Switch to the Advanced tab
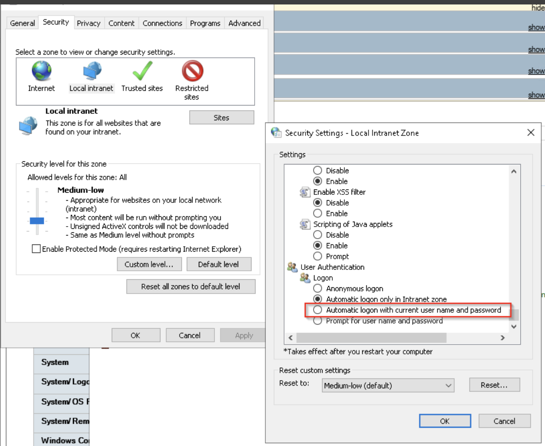Screen dimensions: 545x446 [244, 23]
